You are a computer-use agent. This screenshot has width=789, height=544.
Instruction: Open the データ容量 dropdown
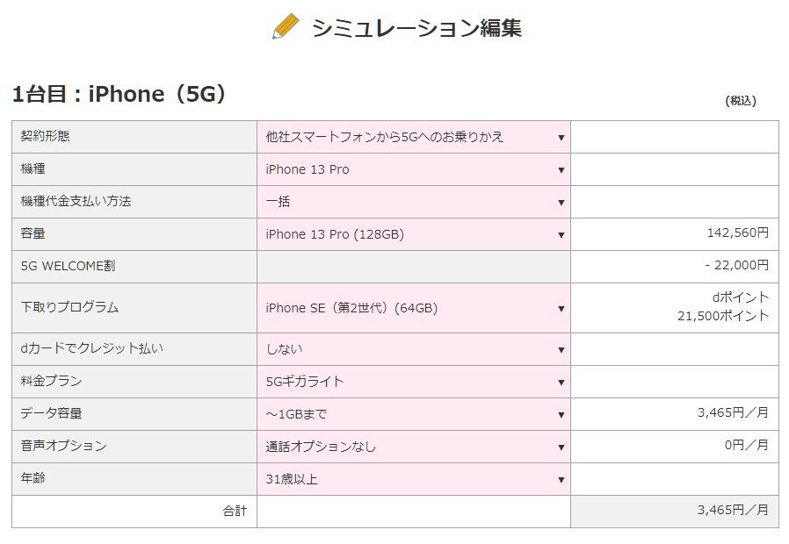414,414
